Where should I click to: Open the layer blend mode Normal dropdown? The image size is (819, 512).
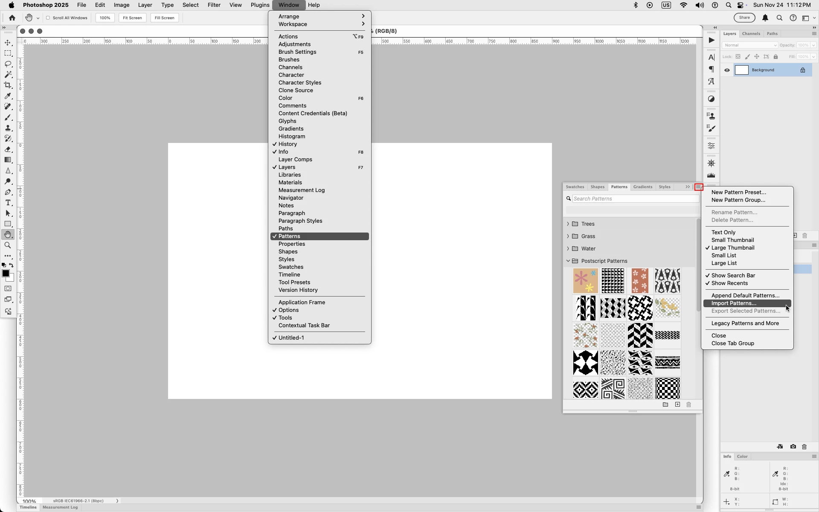(749, 45)
